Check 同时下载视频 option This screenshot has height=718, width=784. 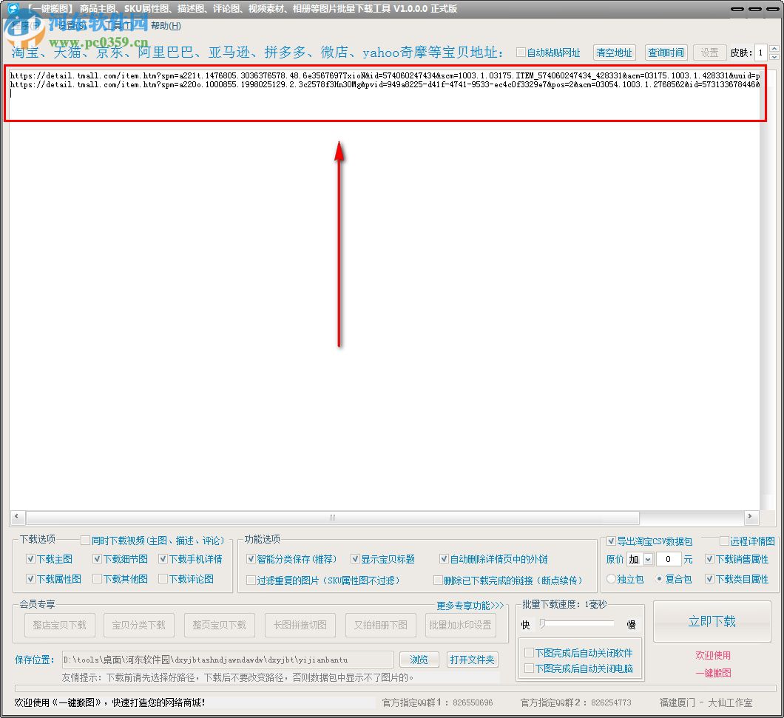[86, 540]
